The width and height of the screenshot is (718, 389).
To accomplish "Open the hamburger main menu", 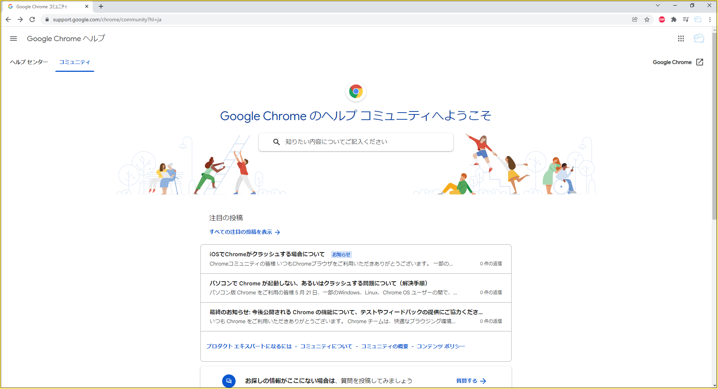I will [13, 39].
